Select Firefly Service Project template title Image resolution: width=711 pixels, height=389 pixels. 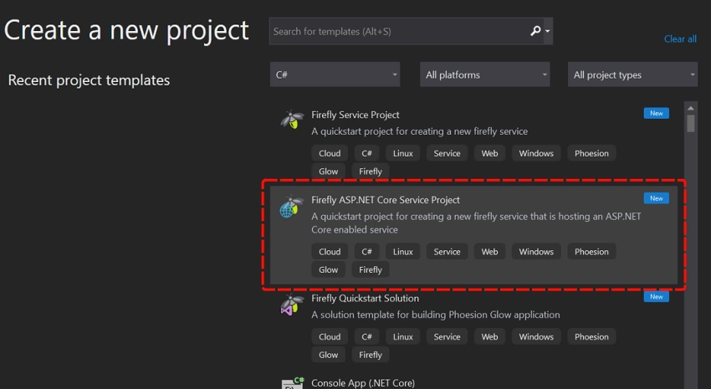pos(355,115)
